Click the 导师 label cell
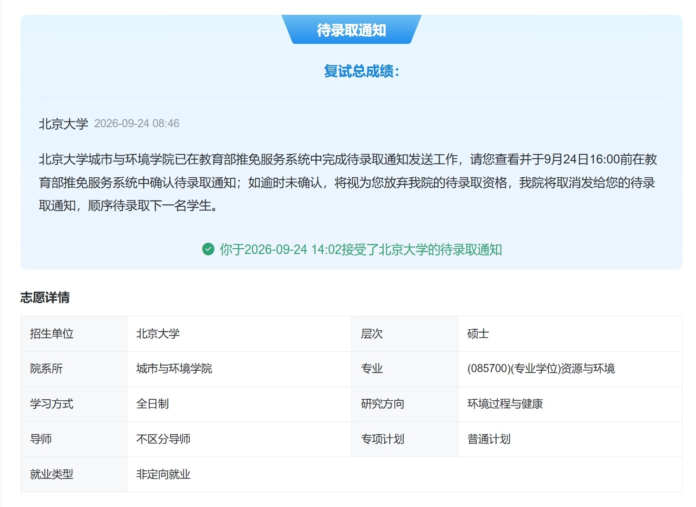The height and width of the screenshot is (507, 696). point(74,439)
